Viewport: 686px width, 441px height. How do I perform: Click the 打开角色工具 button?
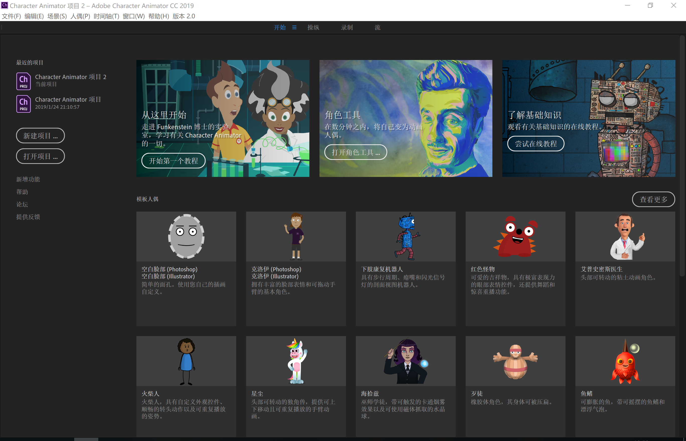click(x=356, y=152)
